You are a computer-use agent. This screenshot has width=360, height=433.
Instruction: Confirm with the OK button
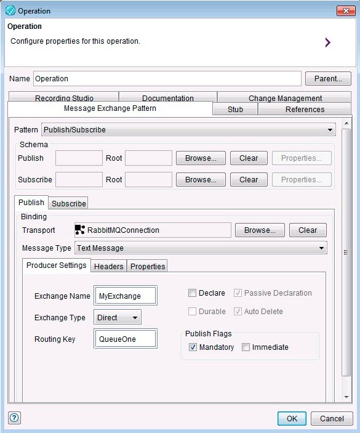pos(292,419)
